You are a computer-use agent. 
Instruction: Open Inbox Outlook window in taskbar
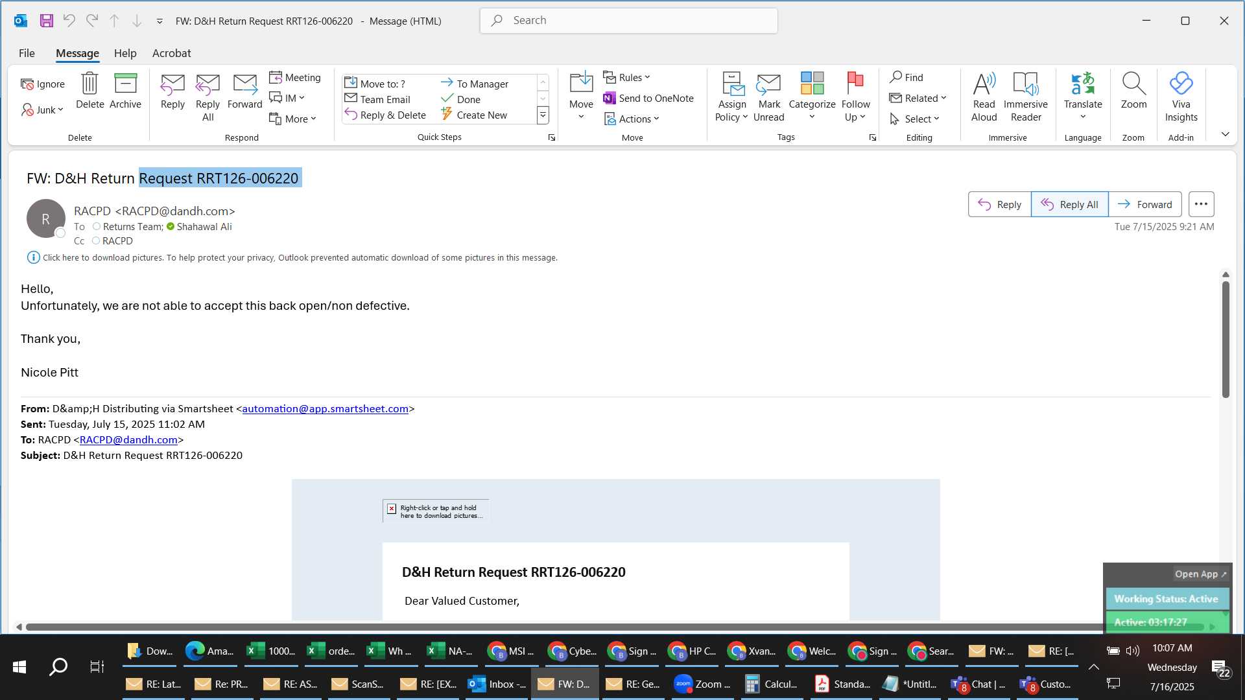pos(497,684)
